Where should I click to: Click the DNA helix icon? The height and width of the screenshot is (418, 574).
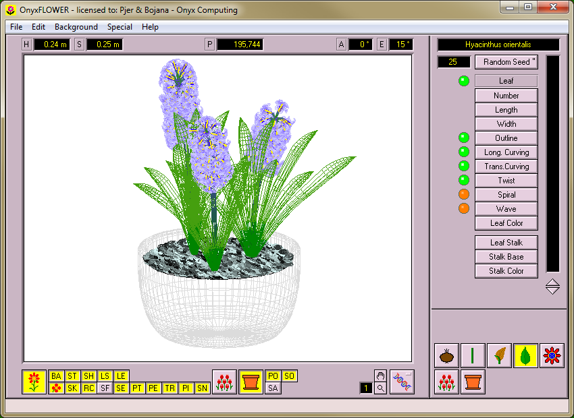[x=402, y=382]
